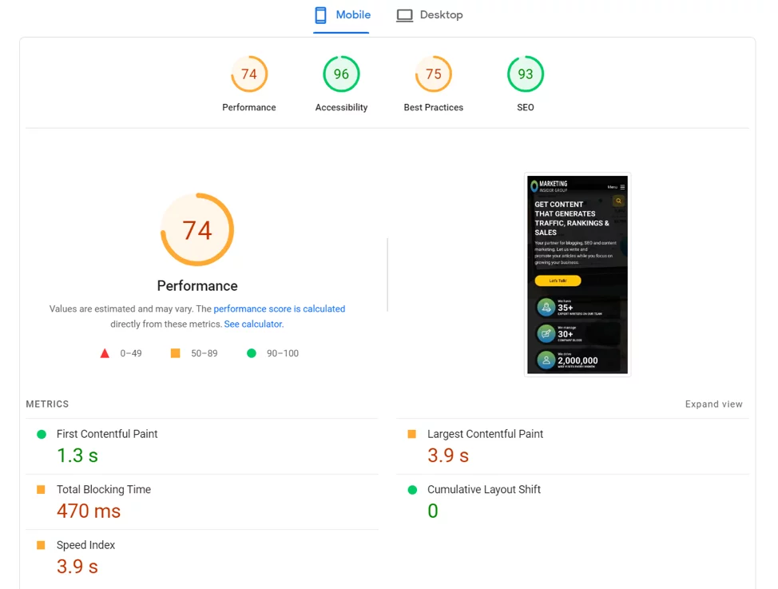Click the orange square 50–89 legend icon
The width and height of the screenshot is (778, 589).
click(175, 353)
